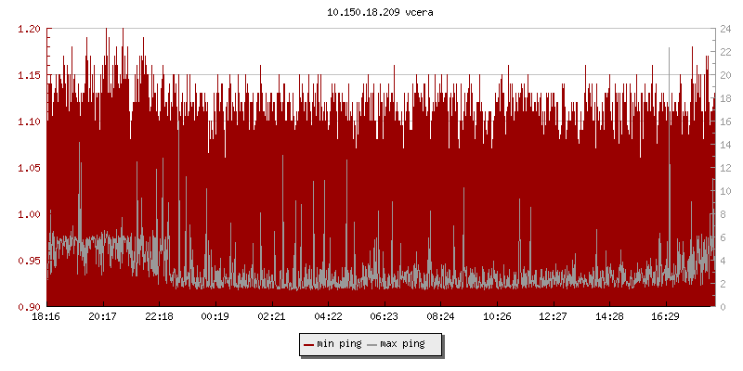Click the 24 right axis value
This screenshot has height=371, width=743.
(727, 29)
